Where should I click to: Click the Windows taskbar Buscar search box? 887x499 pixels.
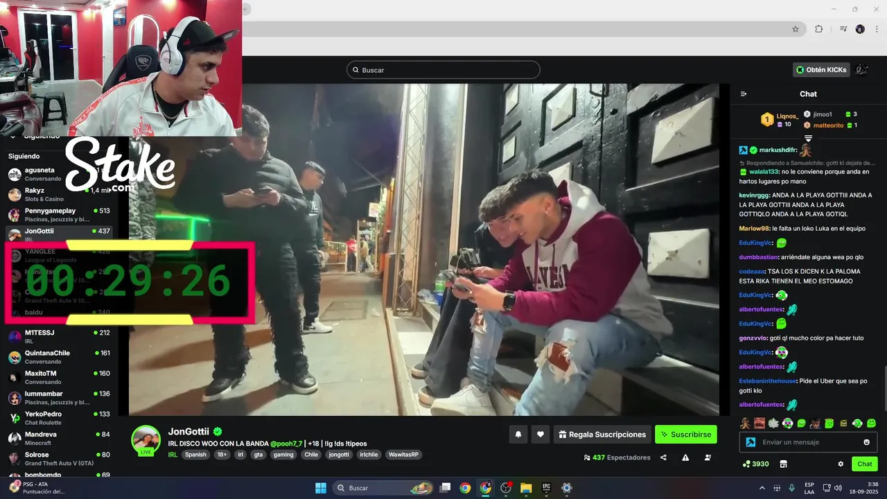pyautogui.click(x=383, y=488)
